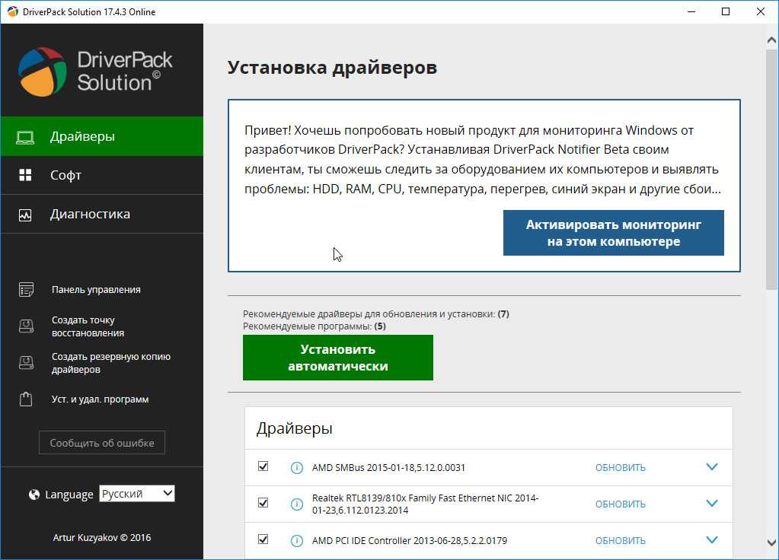Select Создать резервную копию драйверов
The image size is (779, 560).
[x=110, y=363]
